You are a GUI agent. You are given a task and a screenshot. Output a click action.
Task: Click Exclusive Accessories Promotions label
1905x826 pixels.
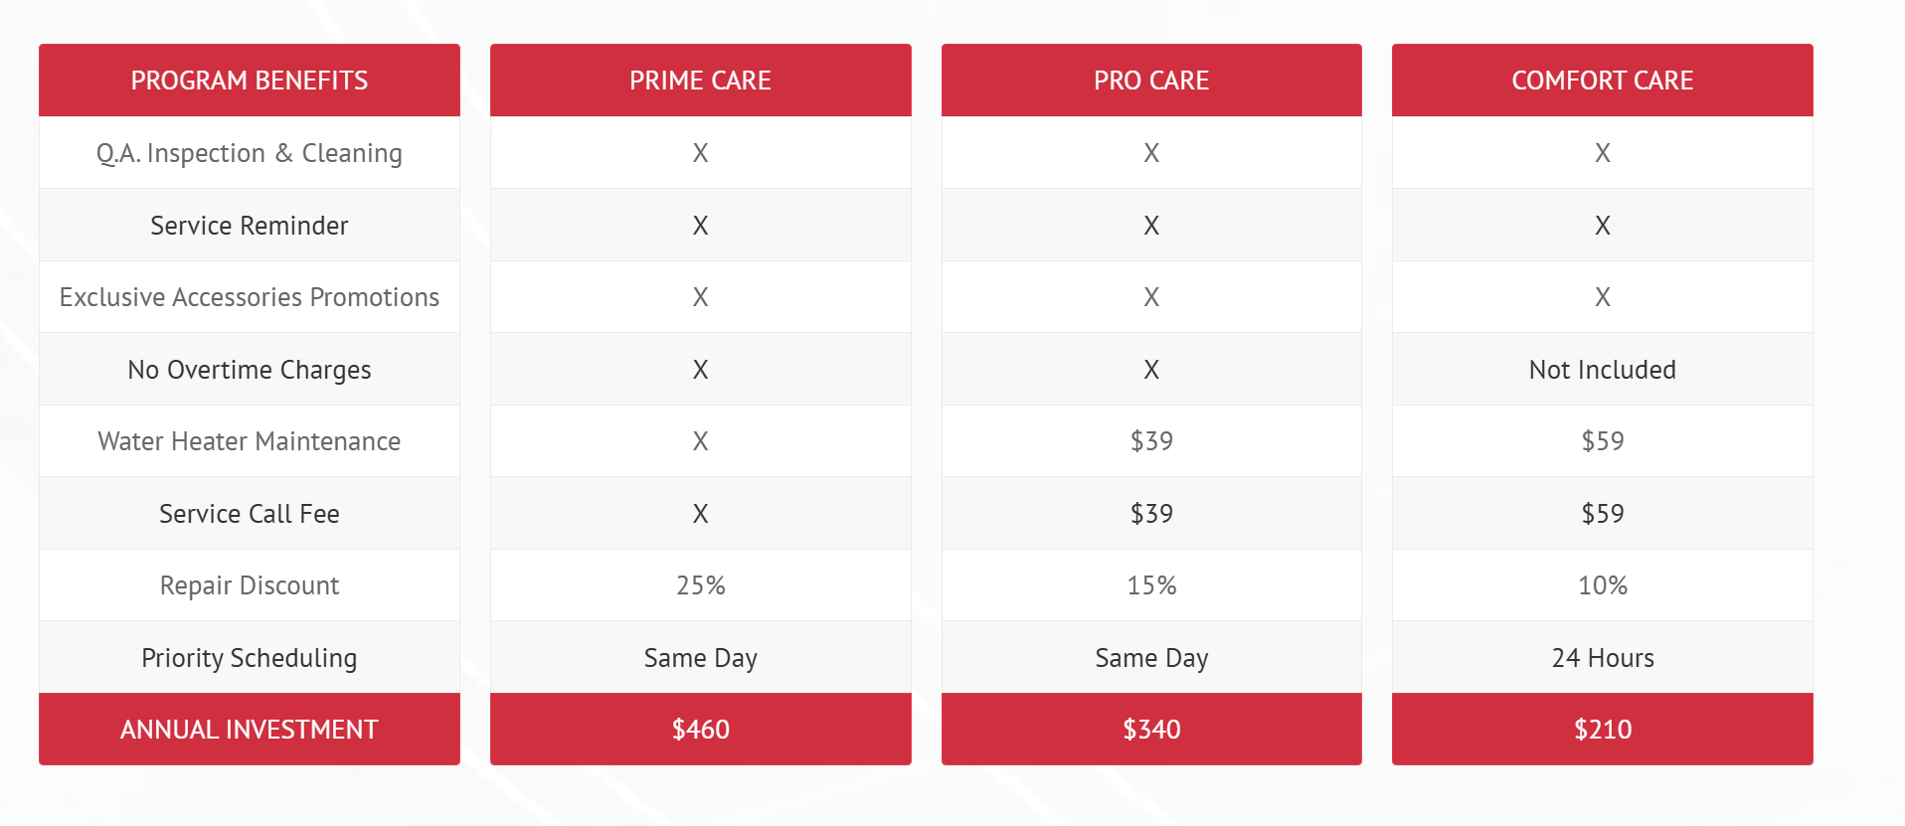tap(250, 297)
